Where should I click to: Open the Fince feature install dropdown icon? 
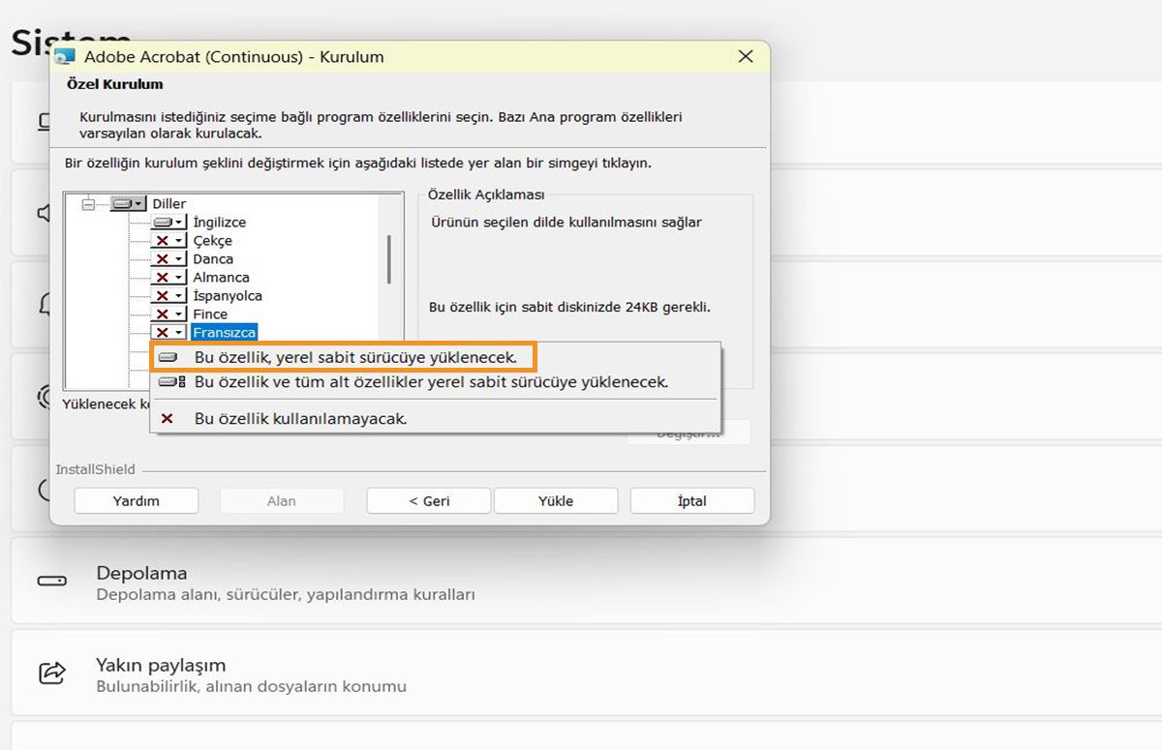tap(168, 315)
